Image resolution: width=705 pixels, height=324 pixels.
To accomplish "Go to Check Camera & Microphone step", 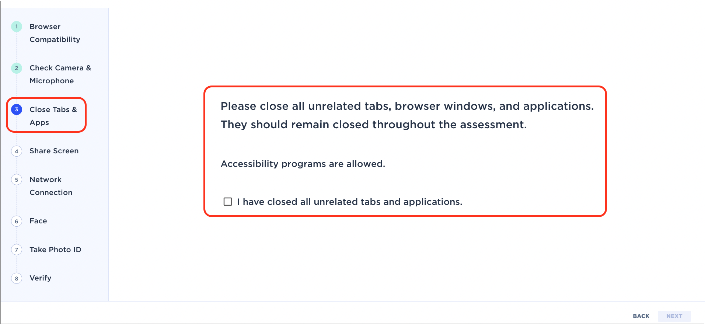I will coord(60,74).
